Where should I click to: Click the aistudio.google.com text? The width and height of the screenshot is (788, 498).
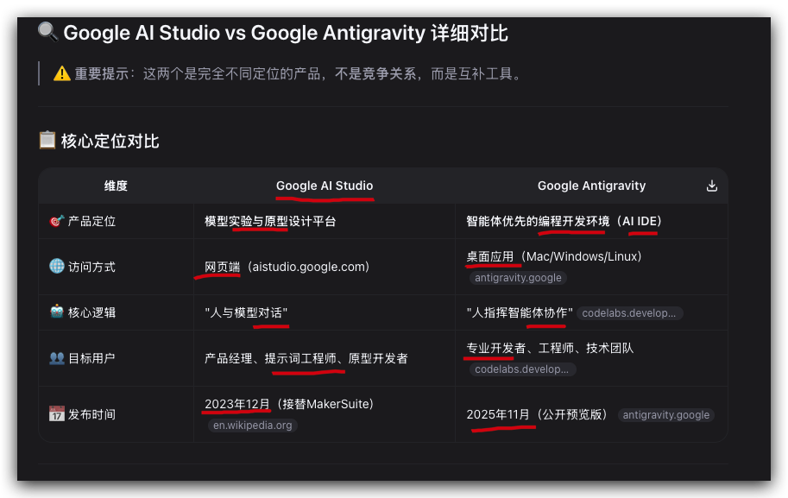[x=309, y=267]
